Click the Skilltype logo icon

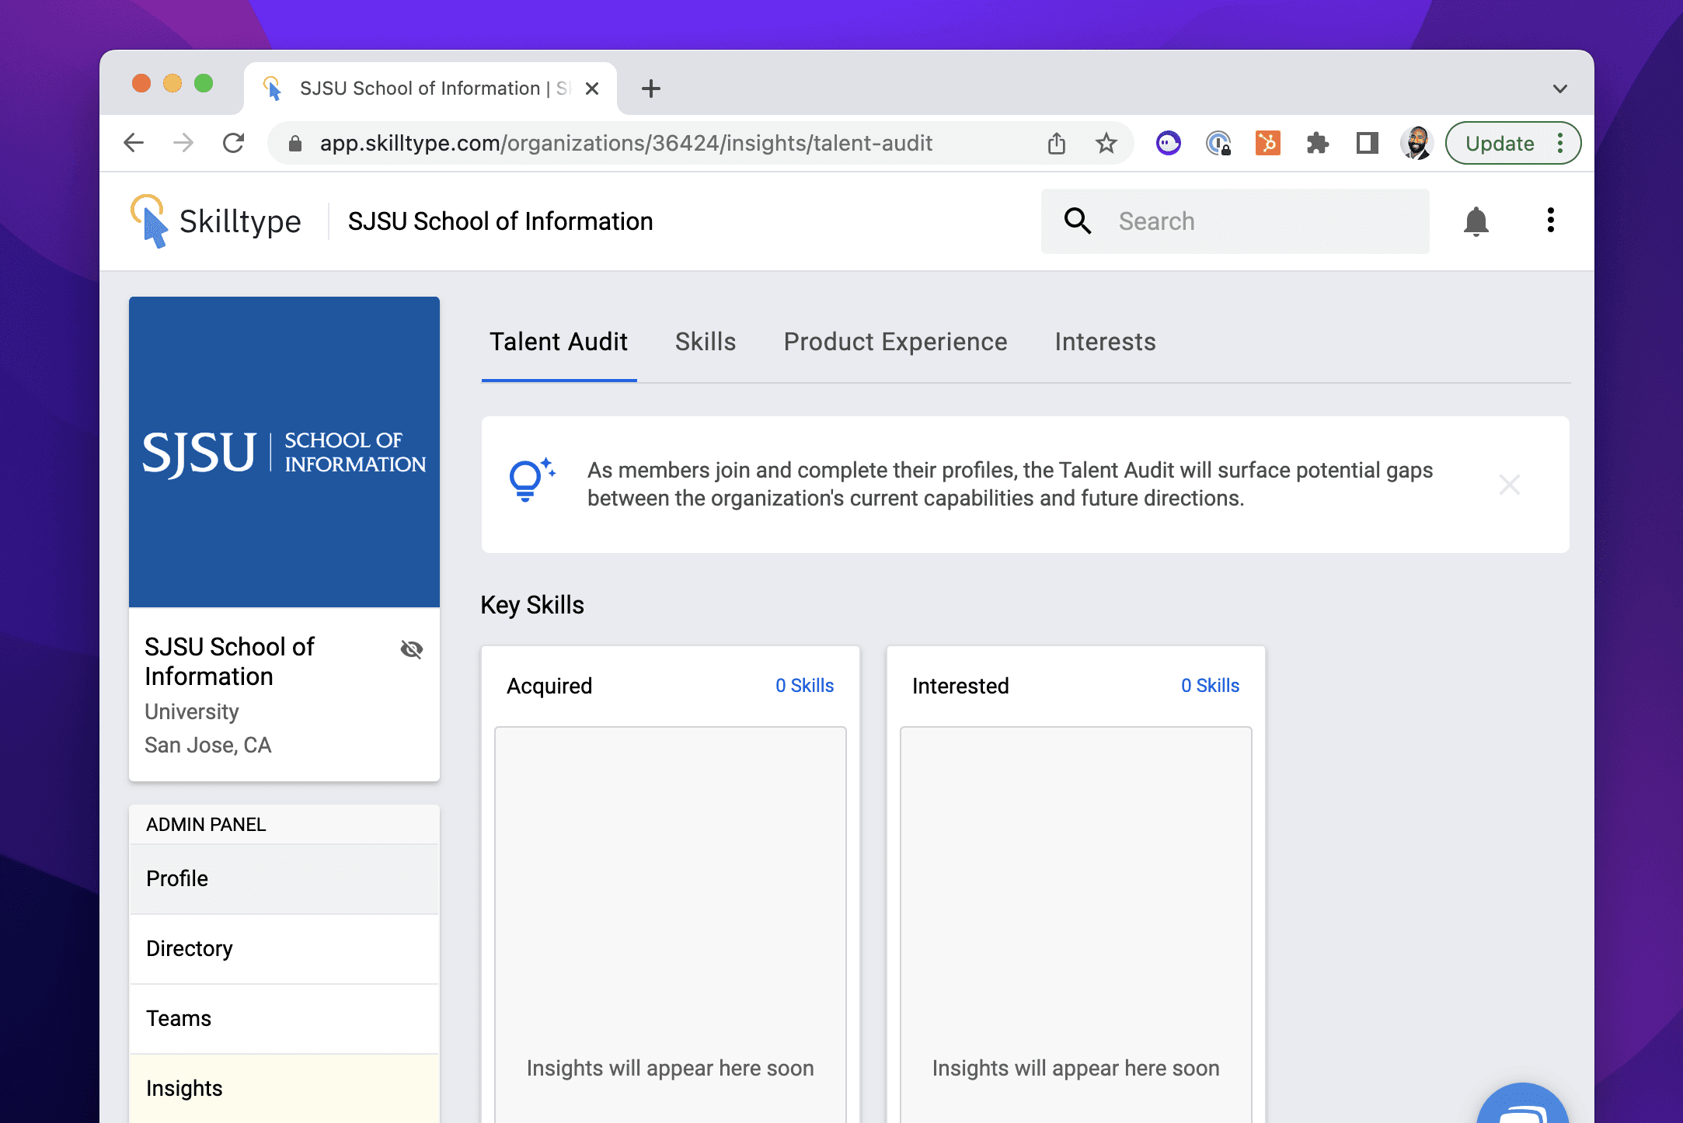pyautogui.click(x=149, y=221)
